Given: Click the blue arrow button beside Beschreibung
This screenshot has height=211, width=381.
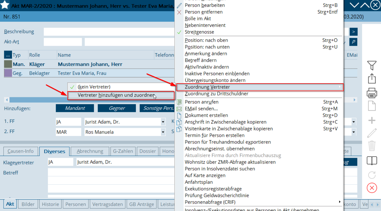Looking at the screenshot, I should click(353, 32).
